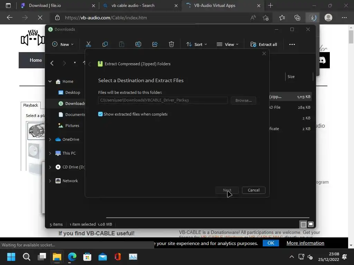Click the Copy icon in the Downloads toolbar

105,44
